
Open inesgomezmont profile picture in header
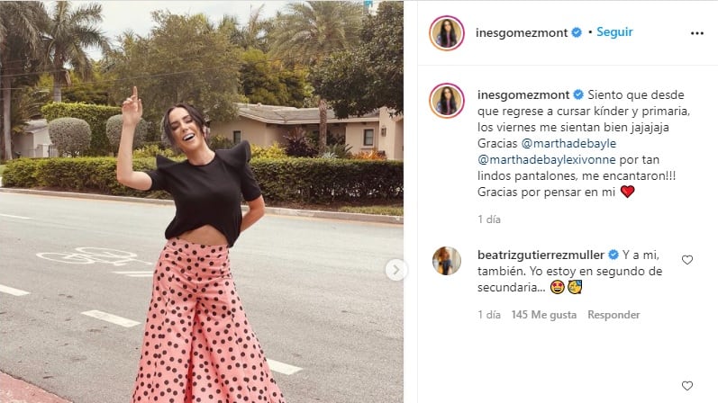(447, 33)
